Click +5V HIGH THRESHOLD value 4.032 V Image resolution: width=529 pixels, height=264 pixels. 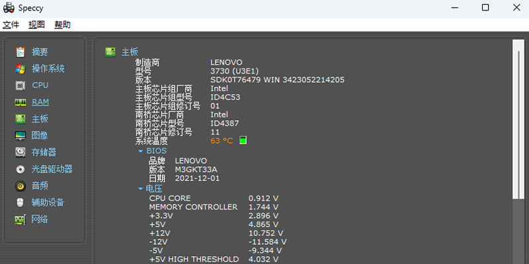(263, 259)
